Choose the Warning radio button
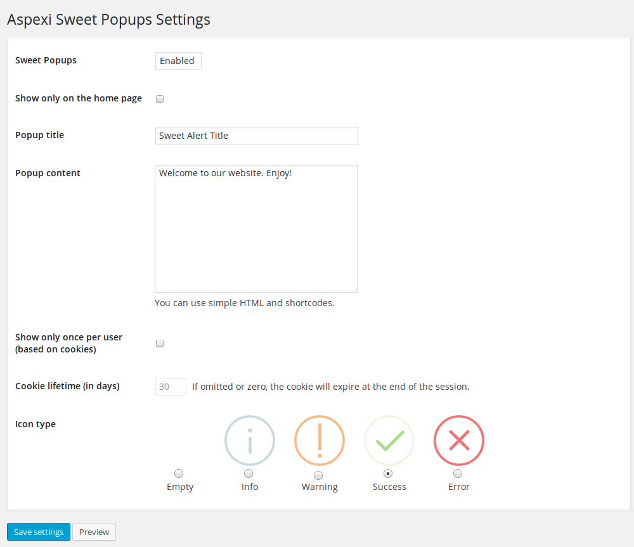Viewport: 634px width, 547px height. tap(318, 475)
